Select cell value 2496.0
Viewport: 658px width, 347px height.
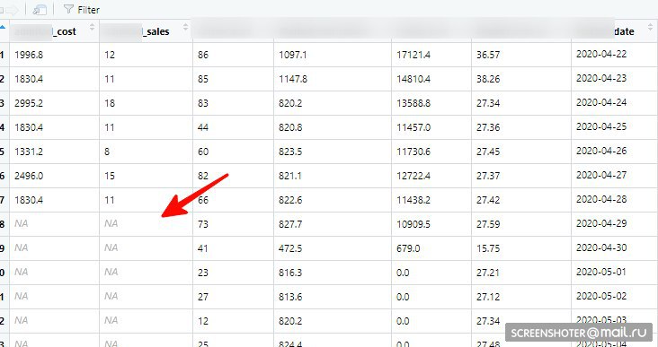coord(29,177)
